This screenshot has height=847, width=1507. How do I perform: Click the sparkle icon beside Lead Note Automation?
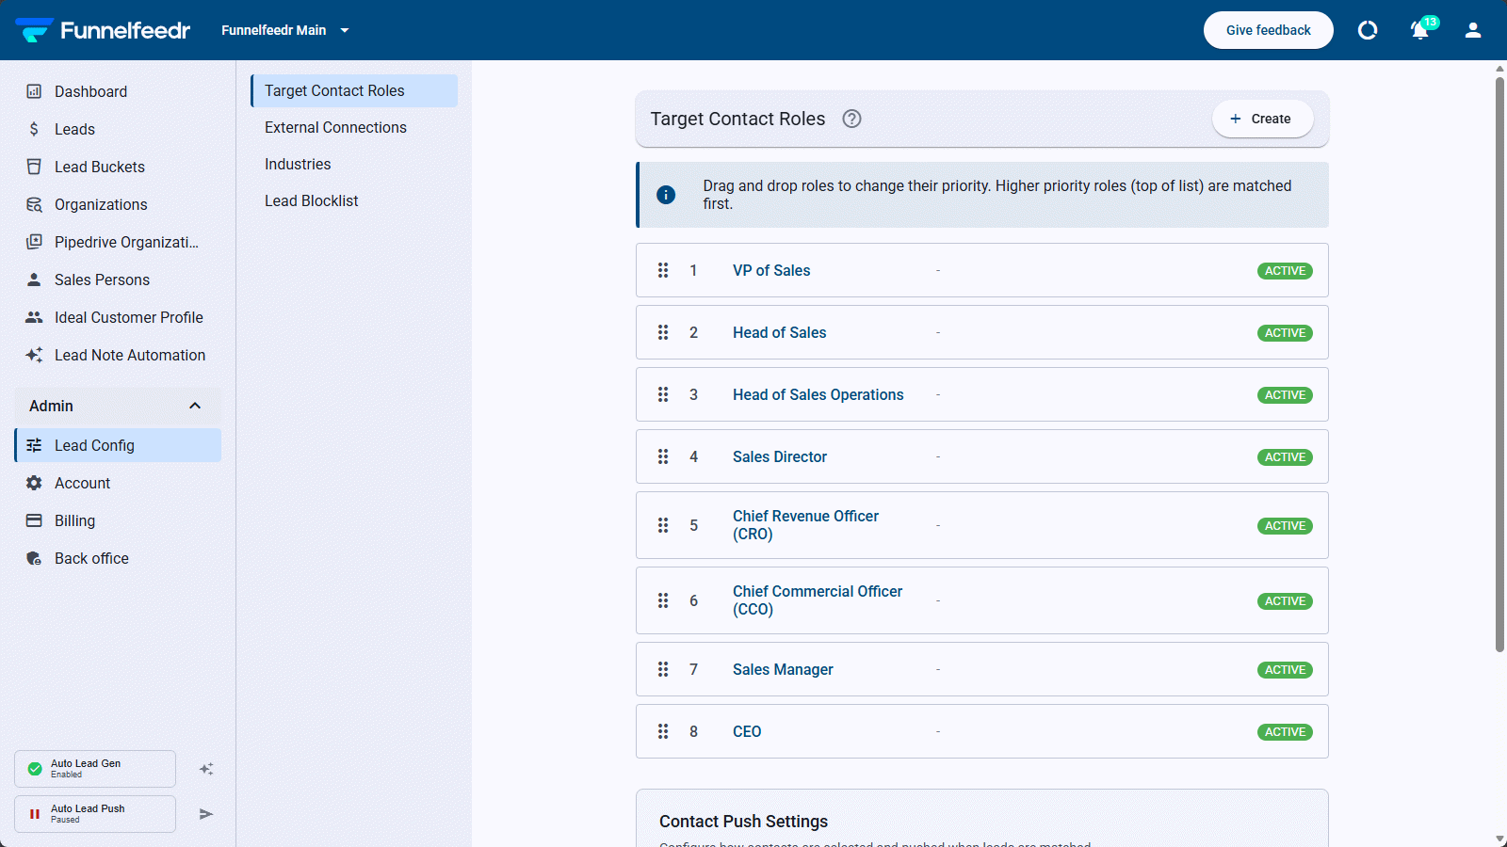tap(34, 355)
